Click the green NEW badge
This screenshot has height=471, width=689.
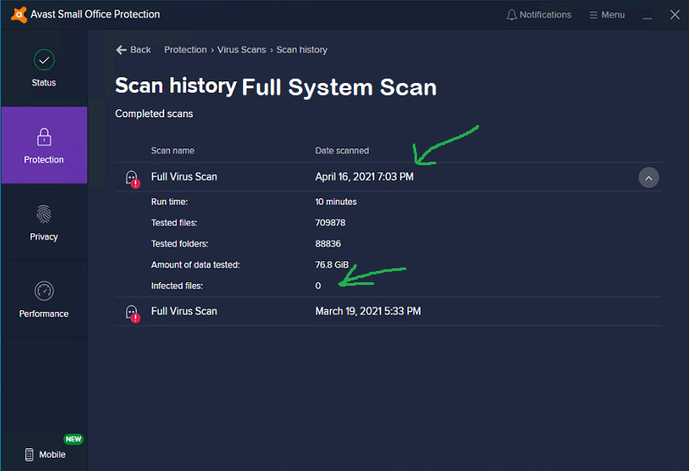coord(73,439)
